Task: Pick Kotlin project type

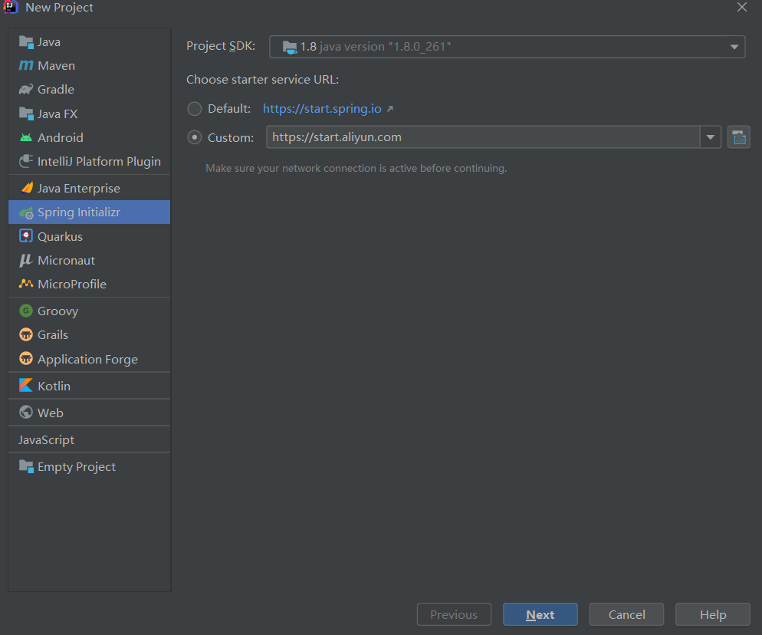Action: click(x=90, y=386)
